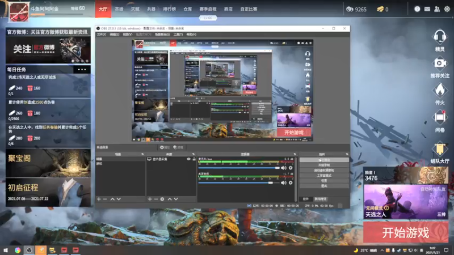Switch to the 转场特效 tab in OBS

click(x=320, y=199)
